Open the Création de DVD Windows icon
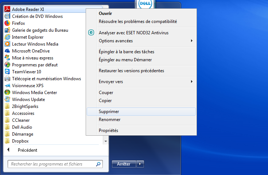Viewport: 268px width, 175px height. point(7,16)
